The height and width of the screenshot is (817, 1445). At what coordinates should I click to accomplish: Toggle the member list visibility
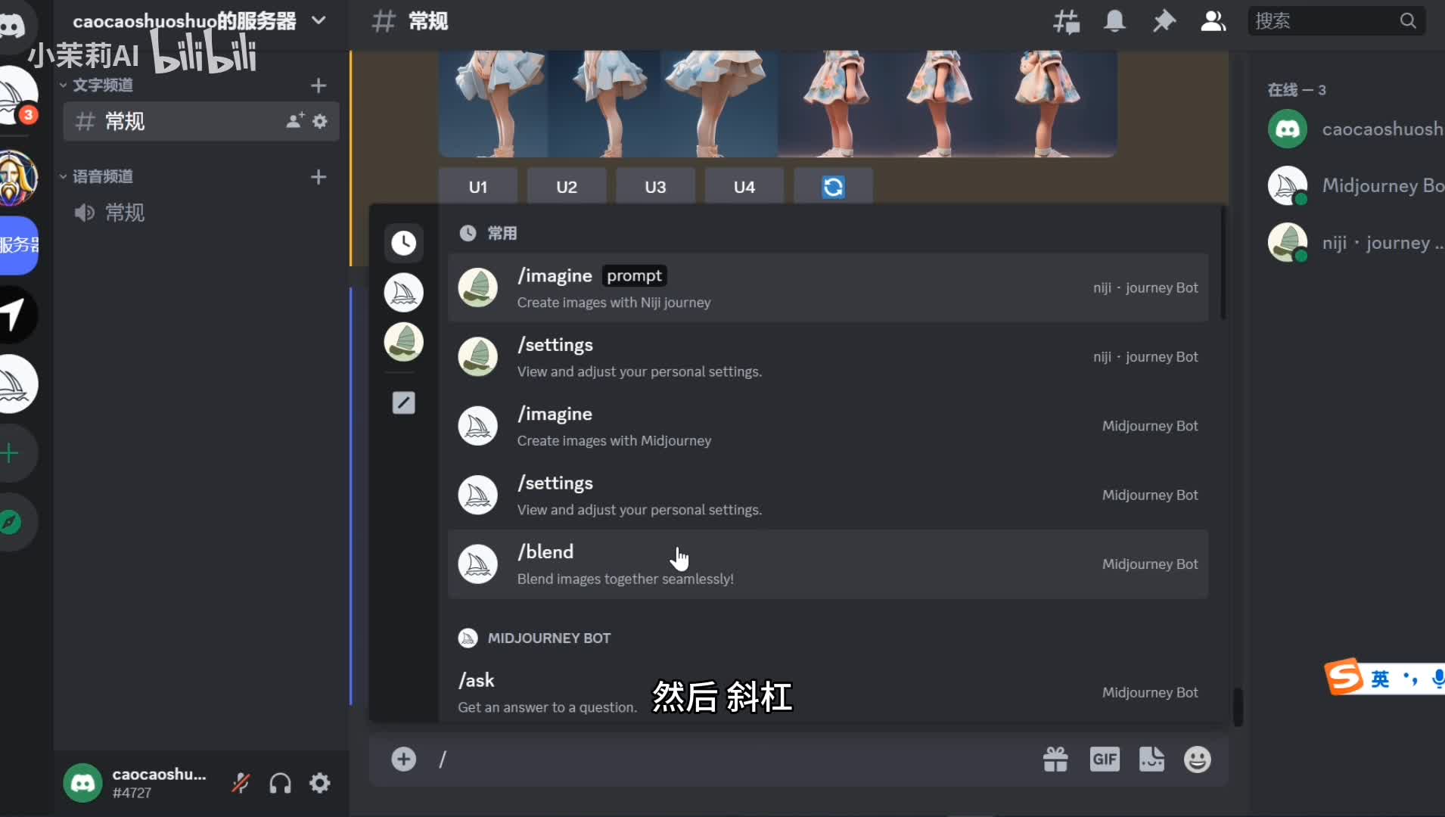(1213, 21)
